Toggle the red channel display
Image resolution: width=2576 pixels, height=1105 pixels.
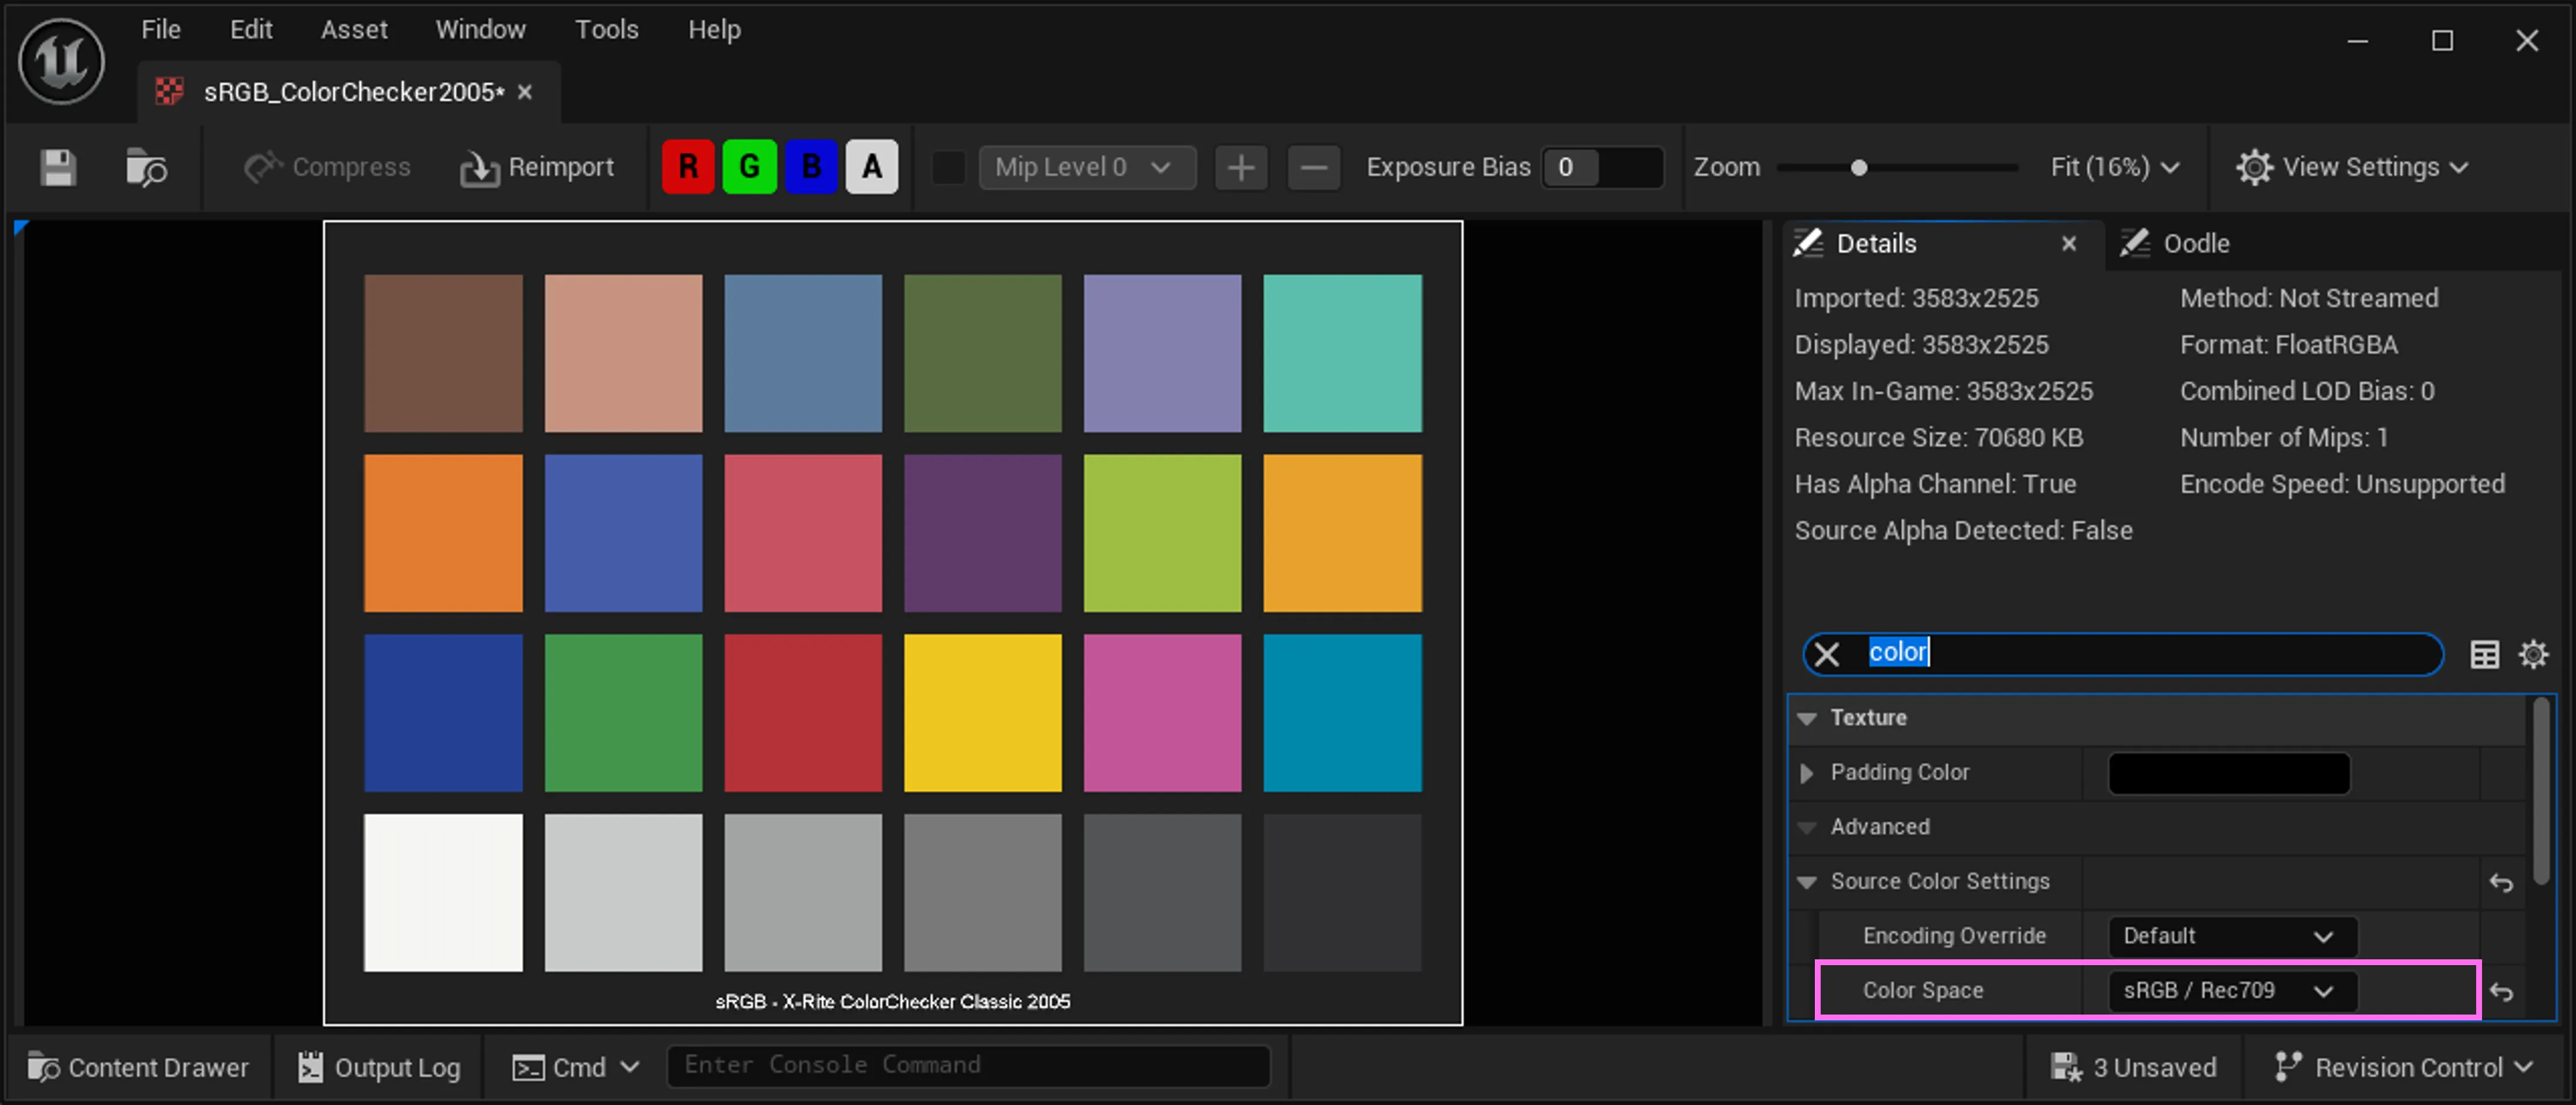coord(687,166)
